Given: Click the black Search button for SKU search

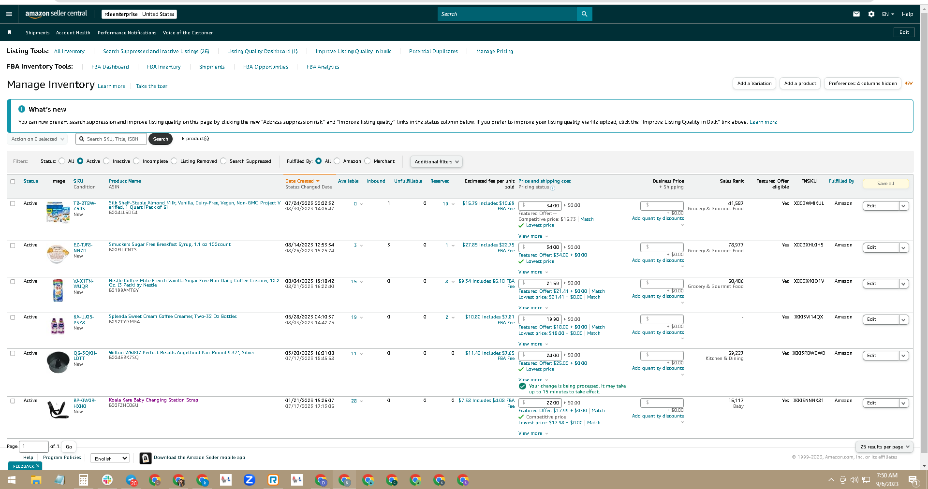Looking at the screenshot, I should click(x=161, y=139).
